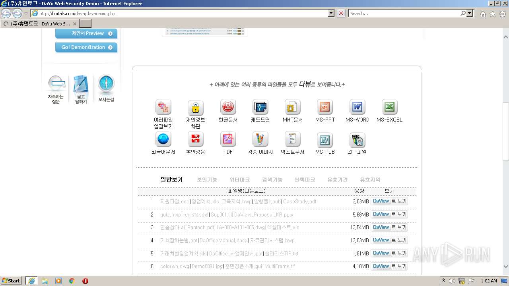Open the PDF icon
Image resolution: width=509 pixels, height=286 pixels.
(x=228, y=139)
